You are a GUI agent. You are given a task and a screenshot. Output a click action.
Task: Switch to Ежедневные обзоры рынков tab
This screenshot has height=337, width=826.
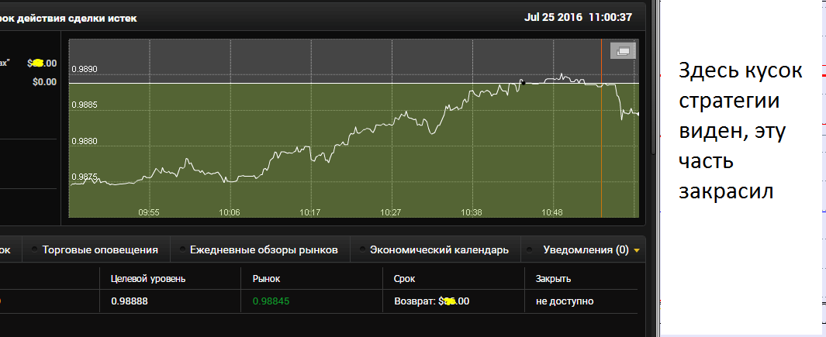point(264,250)
